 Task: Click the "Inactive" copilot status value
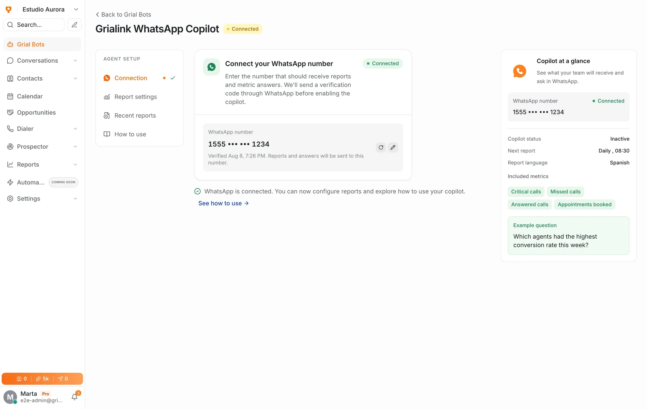point(620,139)
